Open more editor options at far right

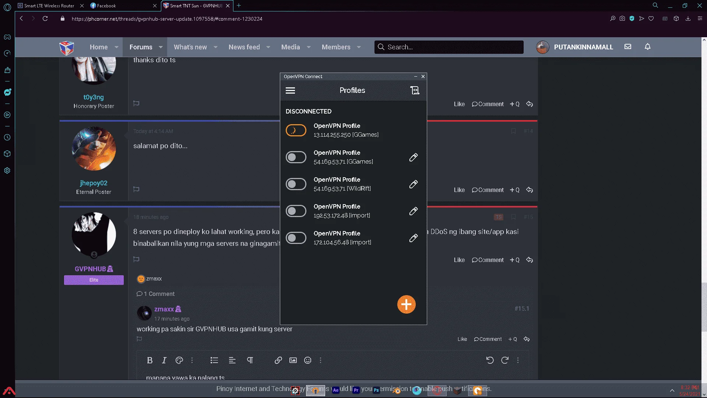coord(518,360)
